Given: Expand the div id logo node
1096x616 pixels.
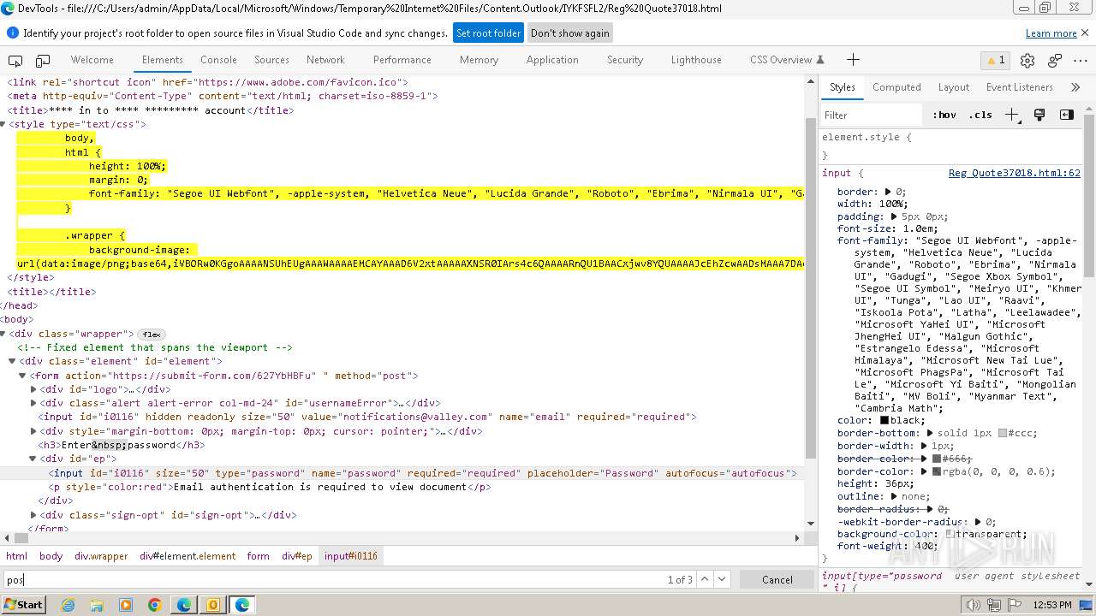Looking at the screenshot, I should point(33,390).
